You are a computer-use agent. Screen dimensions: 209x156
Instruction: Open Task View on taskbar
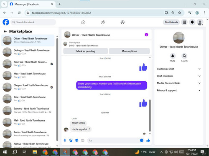coord(24,152)
